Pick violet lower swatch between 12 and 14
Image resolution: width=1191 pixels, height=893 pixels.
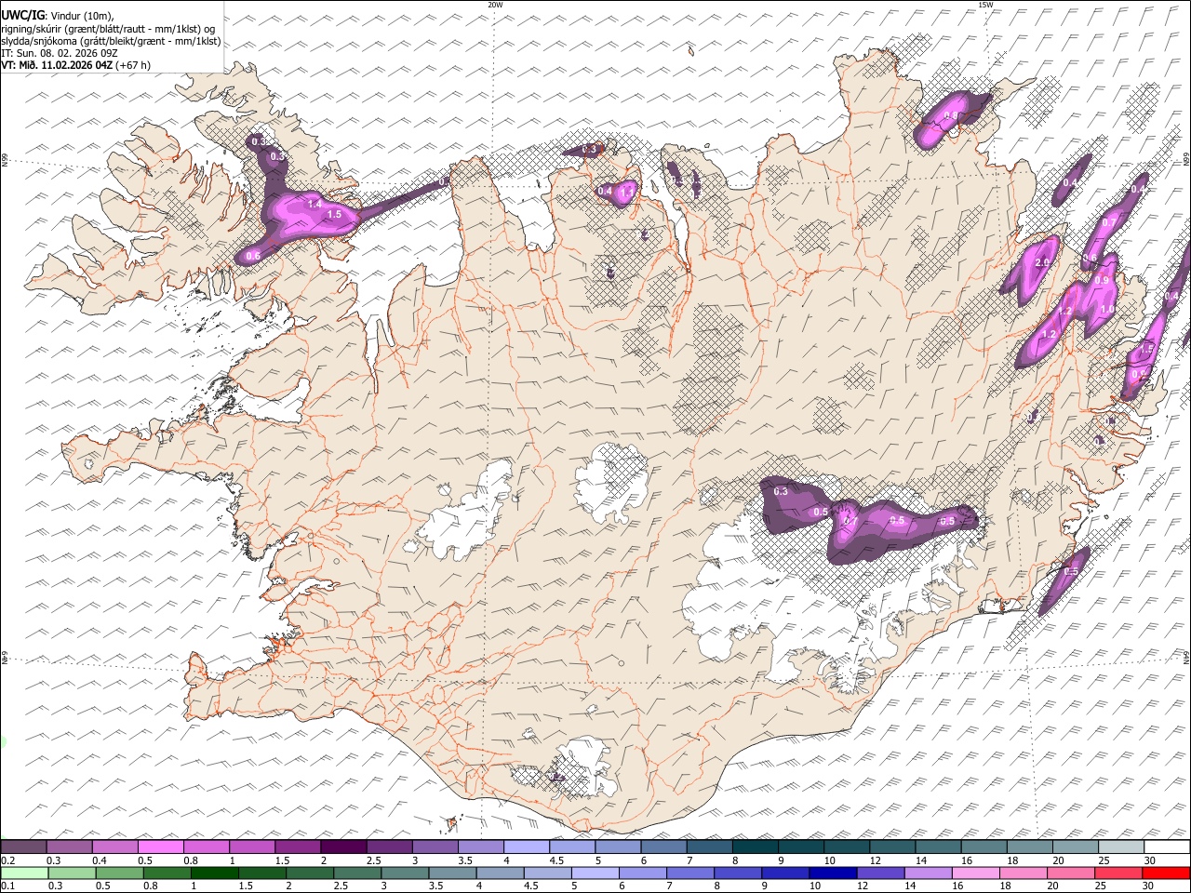(x=879, y=873)
